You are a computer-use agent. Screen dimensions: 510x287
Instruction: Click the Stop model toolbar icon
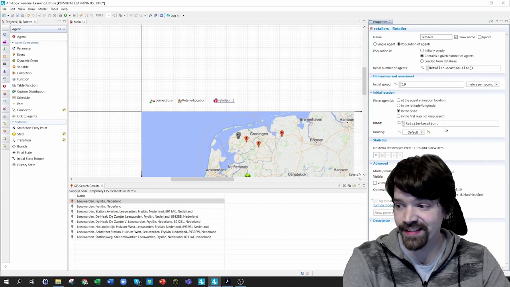(x=75, y=15)
